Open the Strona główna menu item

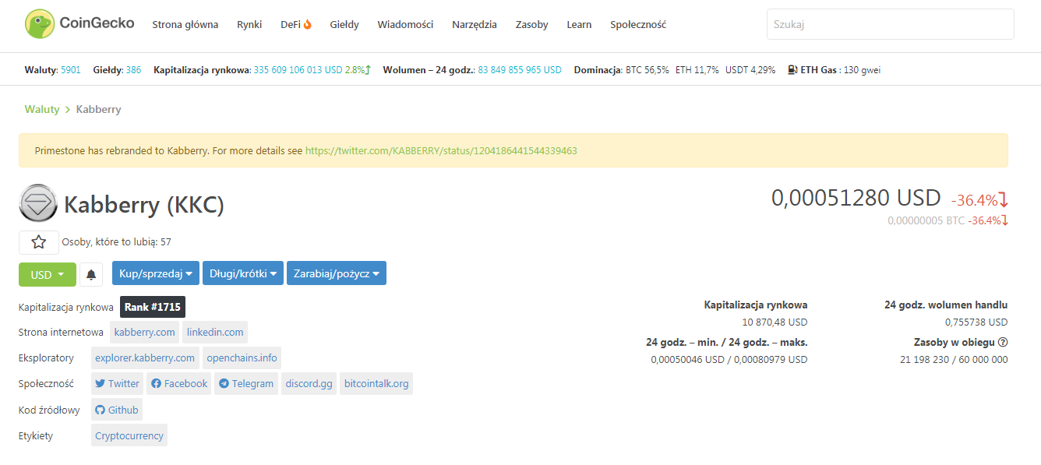pyautogui.click(x=185, y=24)
